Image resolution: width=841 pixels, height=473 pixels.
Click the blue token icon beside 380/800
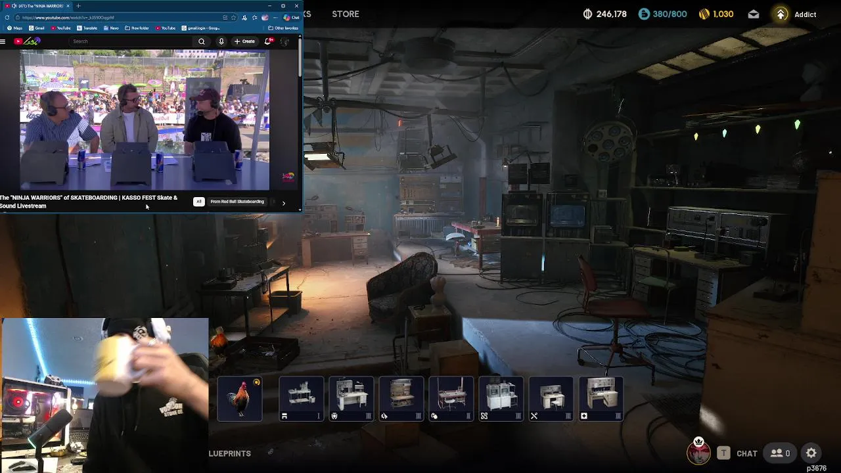(x=644, y=14)
